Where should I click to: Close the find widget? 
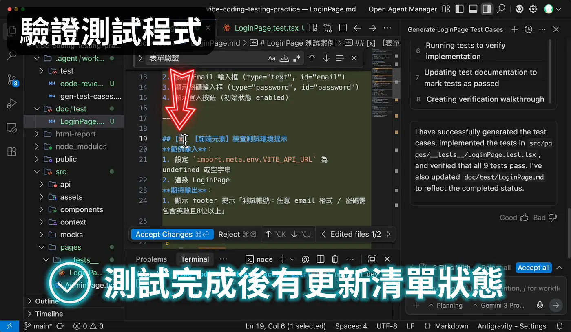pos(354,58)
